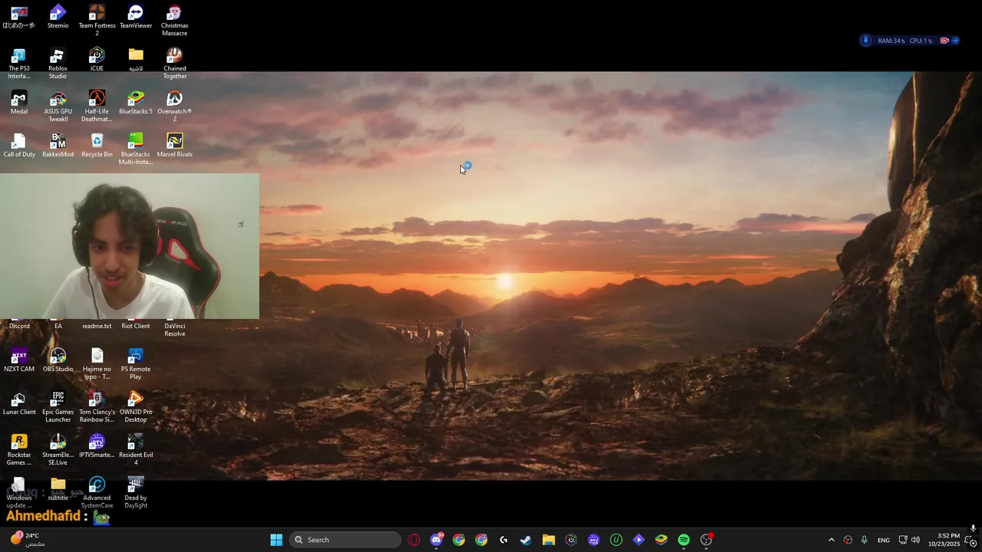This screenshot has width=982, height=552.
Task: Open the BlueStacks 5 shortcut
Action: pyautogui.click(x=136, y=103)
